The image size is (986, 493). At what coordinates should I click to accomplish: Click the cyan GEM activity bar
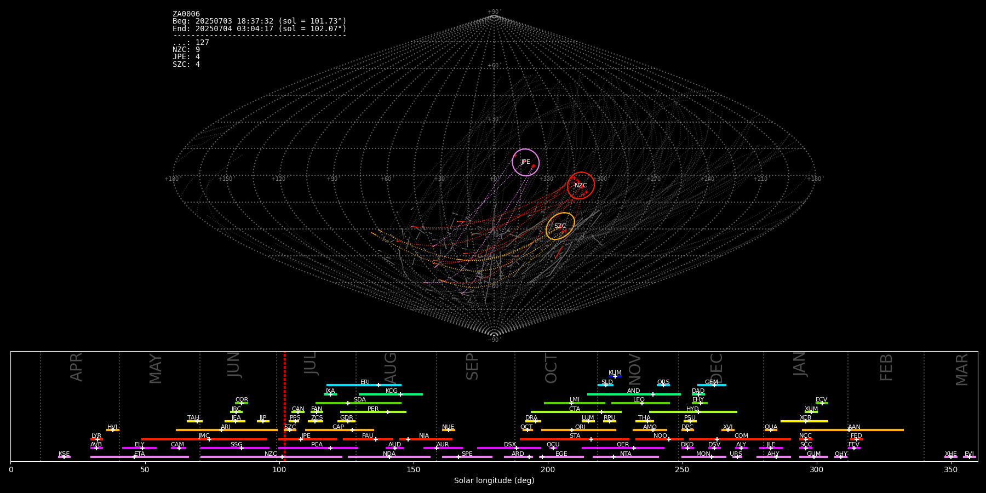coord(712,385)
